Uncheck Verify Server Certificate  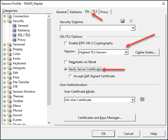point(66,69)
